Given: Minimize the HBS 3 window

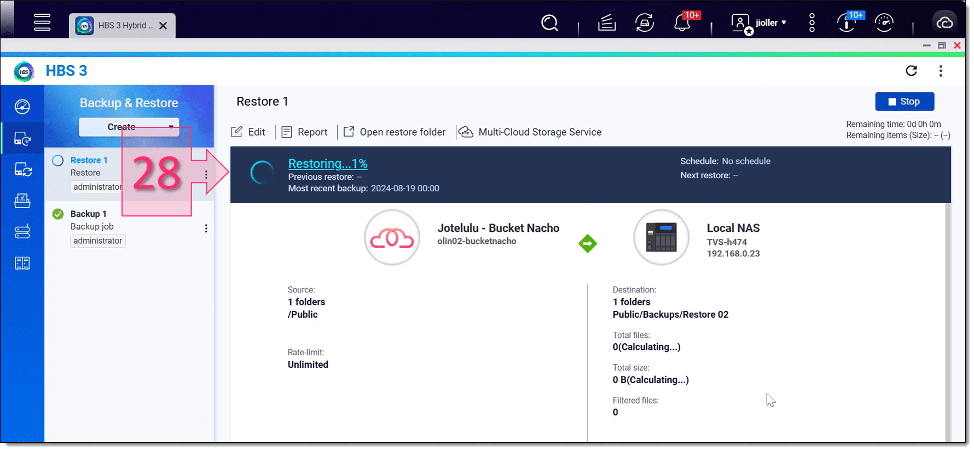Looking at the screenshot, I should point(926,45).
